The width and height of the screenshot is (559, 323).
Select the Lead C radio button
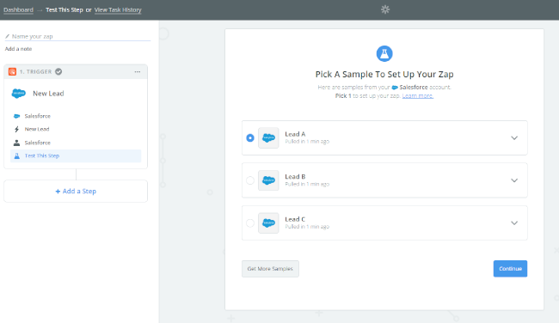click(250, 223)
